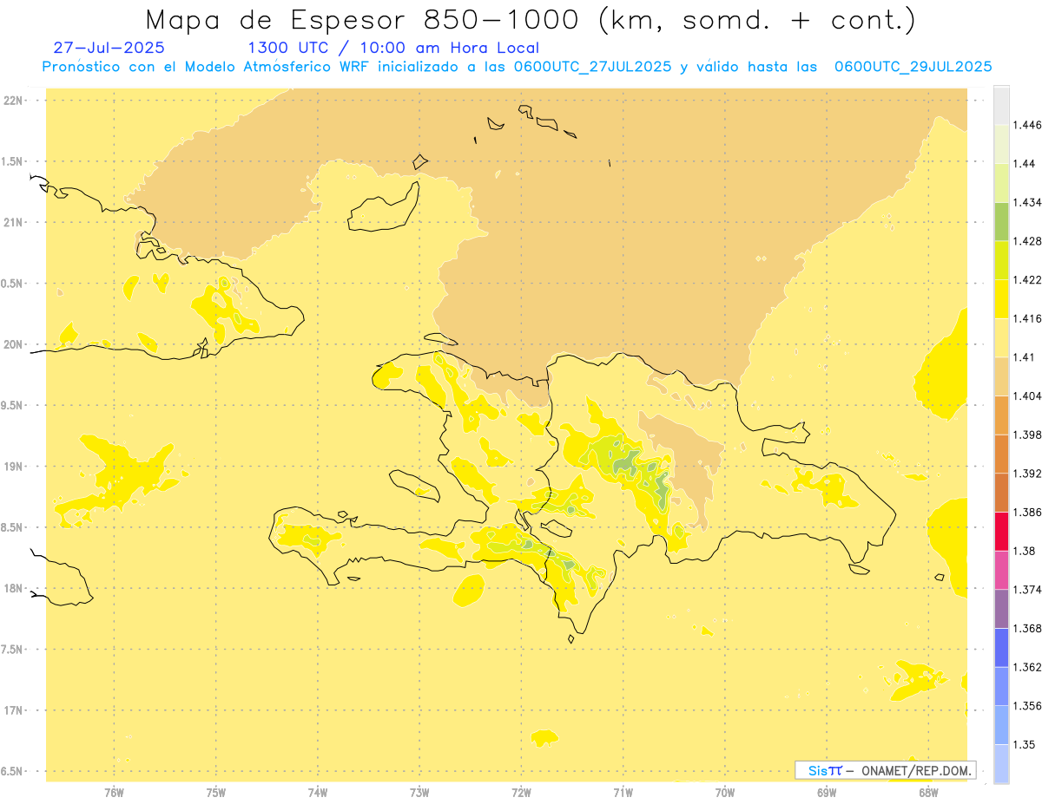Click the colorbar value 1.416
Image resolution: width=1042 pixels, height=804 pixels.
[1027, 318]
